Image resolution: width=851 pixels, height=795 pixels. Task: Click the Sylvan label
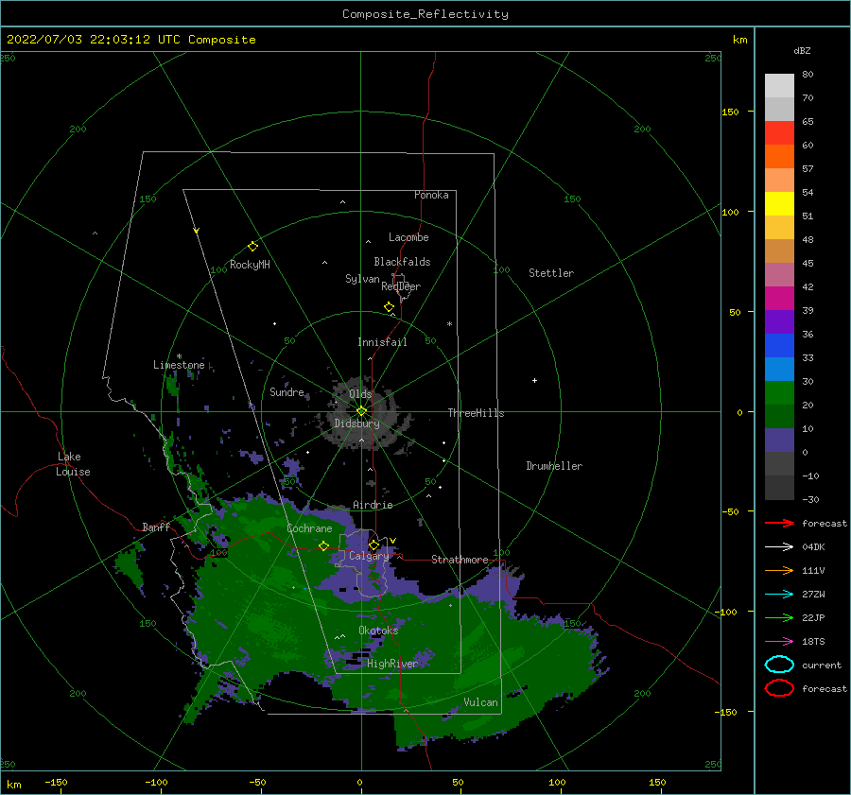coord(362,279)
